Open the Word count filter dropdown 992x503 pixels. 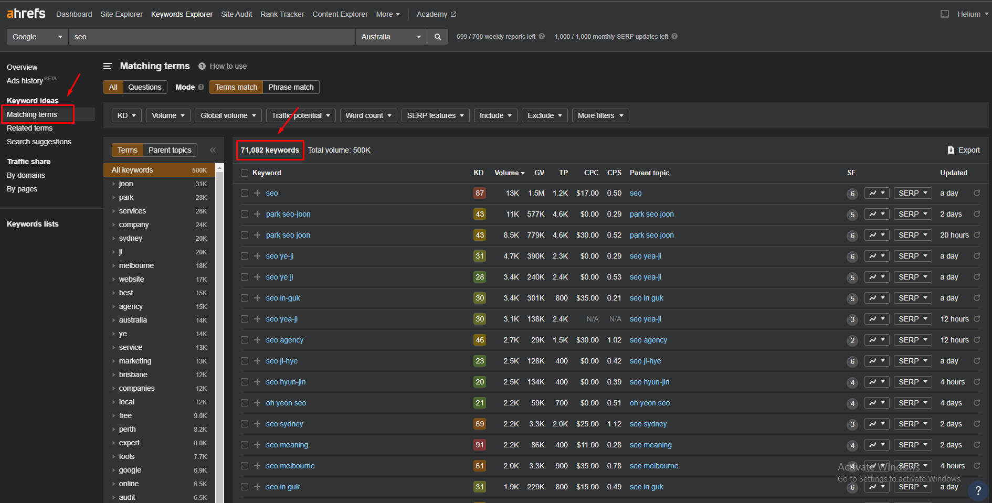click(x=368, y=115)
